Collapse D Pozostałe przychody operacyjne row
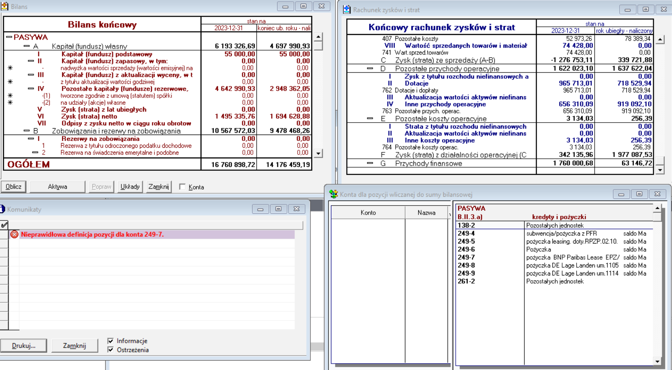This screenshot has width=672, height=370. click(370, 69)
